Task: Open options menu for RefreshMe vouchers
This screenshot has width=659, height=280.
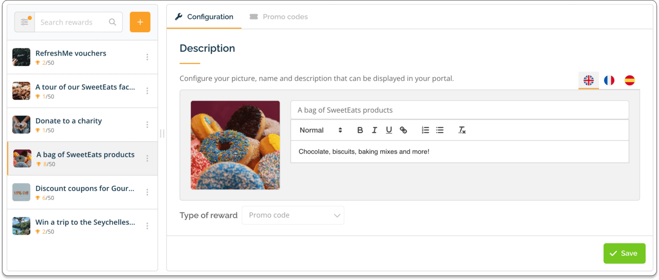Action: 147,57
